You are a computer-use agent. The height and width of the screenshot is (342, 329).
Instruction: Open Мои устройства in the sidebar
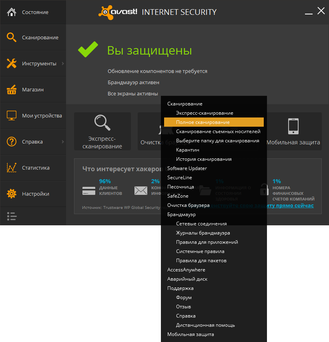pos(33,115)
